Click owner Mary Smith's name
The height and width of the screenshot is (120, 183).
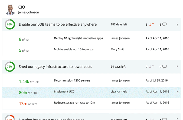118,49
